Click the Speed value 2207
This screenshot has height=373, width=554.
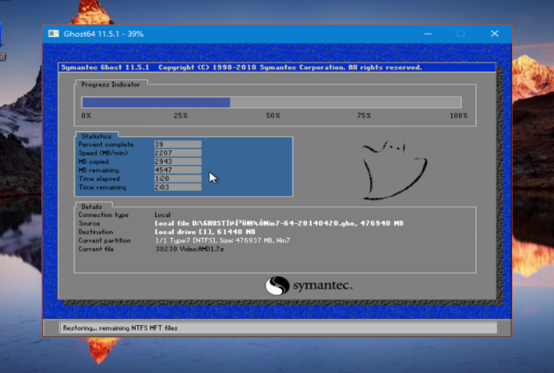pyautogui.click(x=177, y=153)
